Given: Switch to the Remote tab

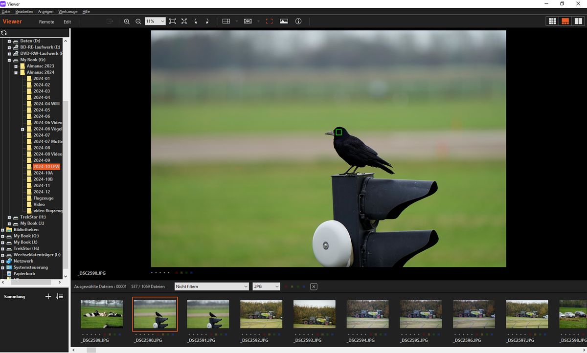Looking at the screenshot, I should pos(46,22).
